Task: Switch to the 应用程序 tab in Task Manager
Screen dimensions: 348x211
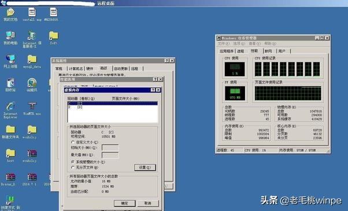Action: (227, 51)
